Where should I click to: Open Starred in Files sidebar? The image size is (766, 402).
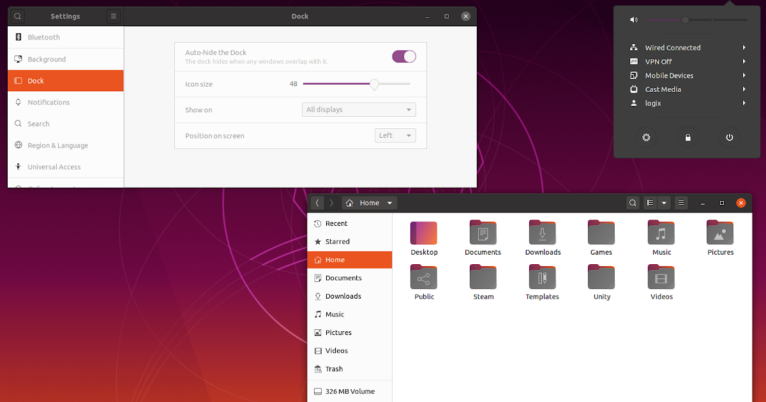click(350, 242)
